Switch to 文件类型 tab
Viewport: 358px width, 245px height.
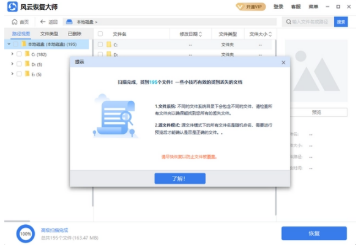49,34
